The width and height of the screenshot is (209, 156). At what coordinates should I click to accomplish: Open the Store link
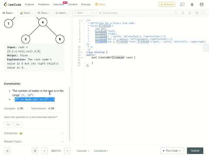click(100, 4)
